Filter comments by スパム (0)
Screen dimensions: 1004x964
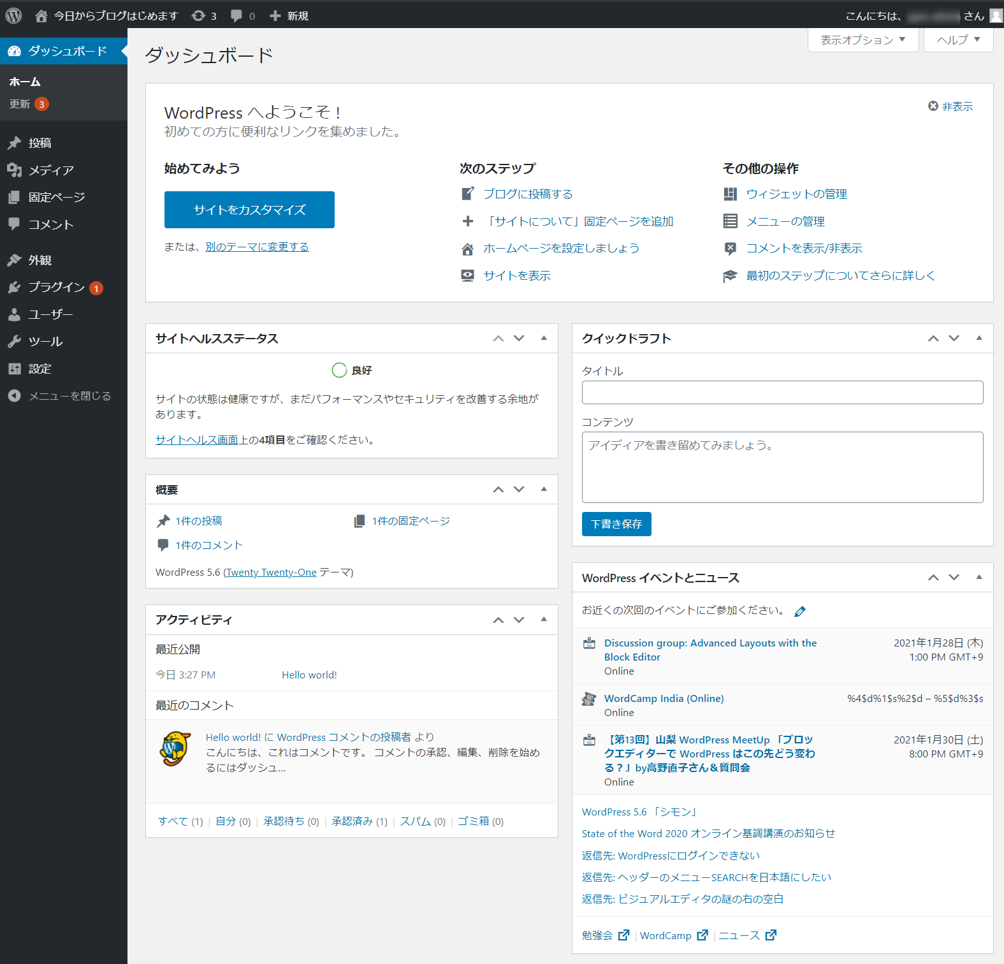coord(423,821)
